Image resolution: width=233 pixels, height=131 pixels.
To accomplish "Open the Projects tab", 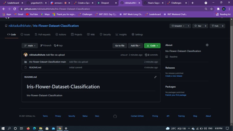I will point(77,34).
